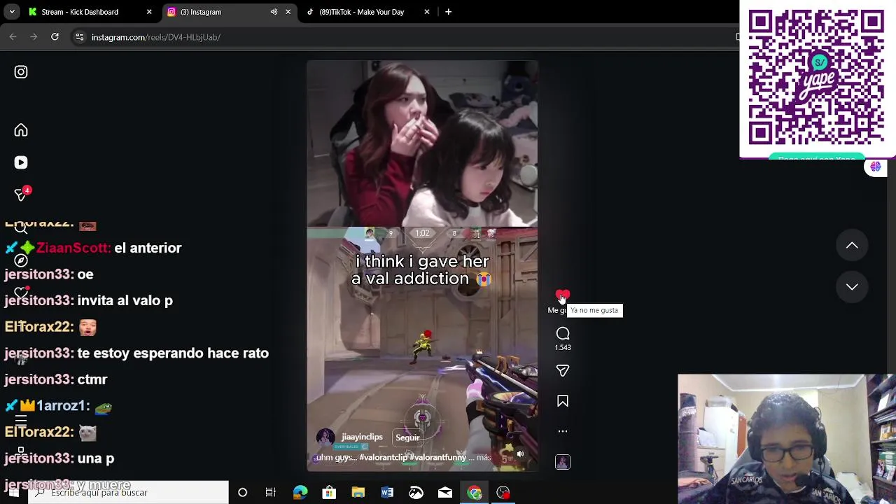896x504 pixels.
Task: Expand the caption with más
Action: point(484,457)
